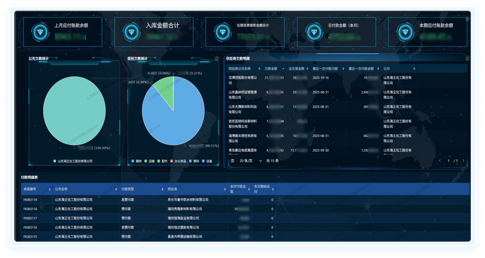This screenshot has width=485, height=258.
Task: Click the column settings icon left of 20 条/页
Action: (x=233, y=161)
